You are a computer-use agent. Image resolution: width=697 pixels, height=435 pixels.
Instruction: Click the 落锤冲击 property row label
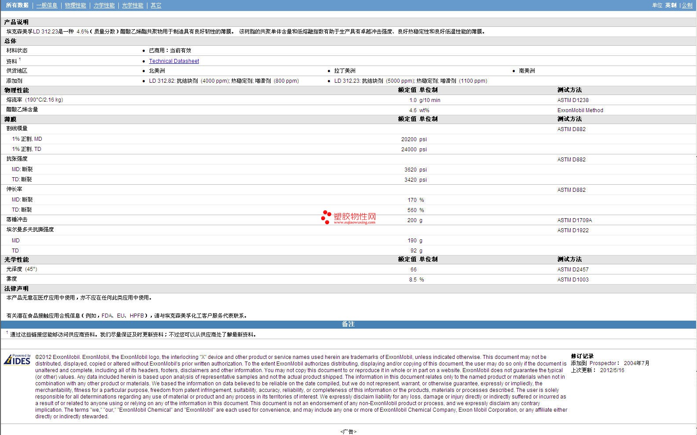coord(17,219)
